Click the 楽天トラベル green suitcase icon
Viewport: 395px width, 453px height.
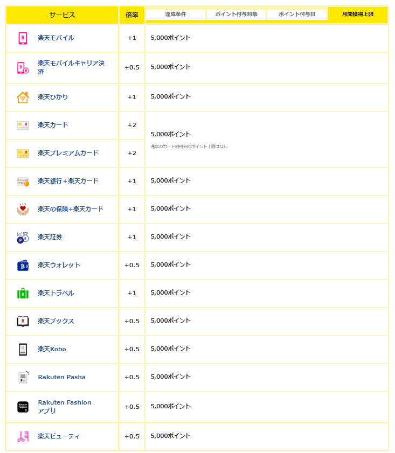[x=23, y=294]
